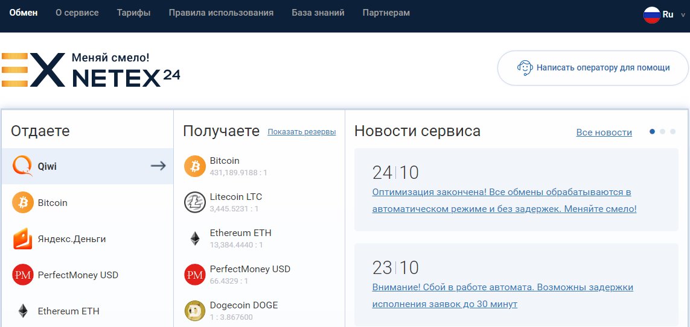Click rate 1 : 3.867600
Viewport: 690px width, 327px height.
231,317
